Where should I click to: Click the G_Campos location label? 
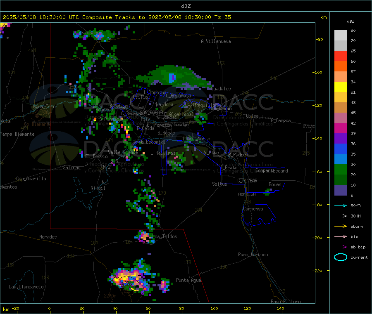[281, 120]
